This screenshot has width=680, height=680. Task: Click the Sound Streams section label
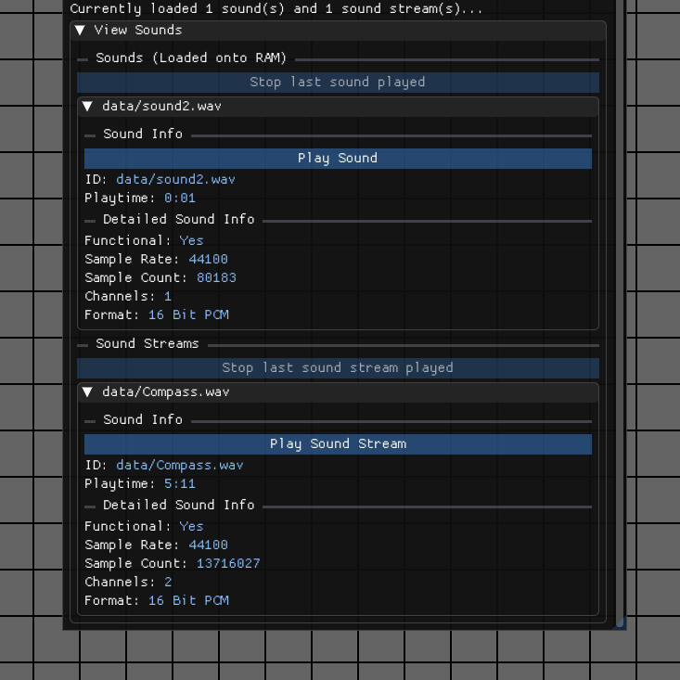click(147, 343)
